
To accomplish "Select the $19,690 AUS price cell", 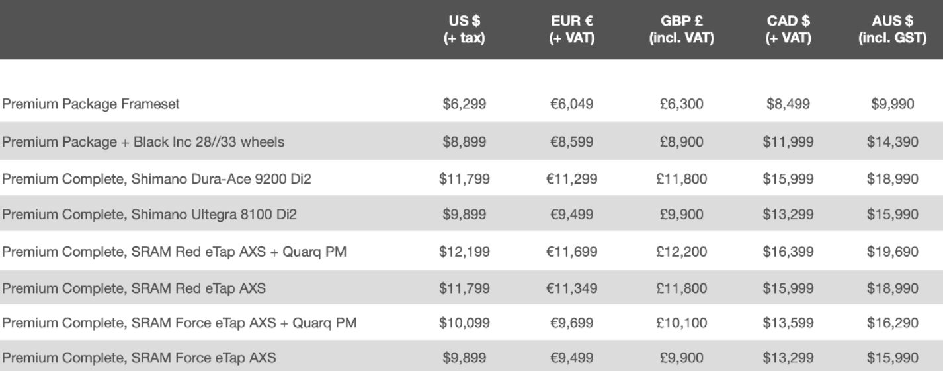I will coord(893,252).
